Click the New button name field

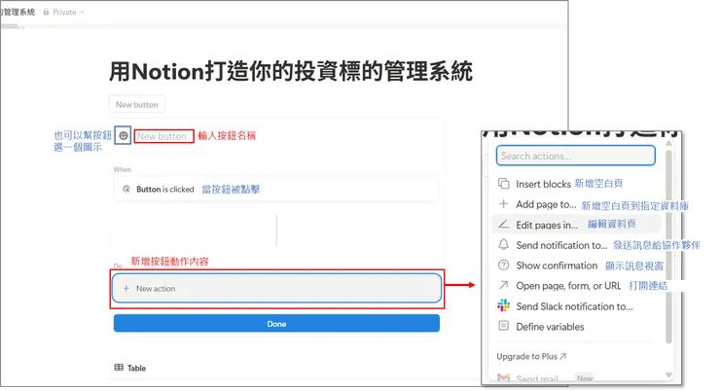click(x=163, y=136)
